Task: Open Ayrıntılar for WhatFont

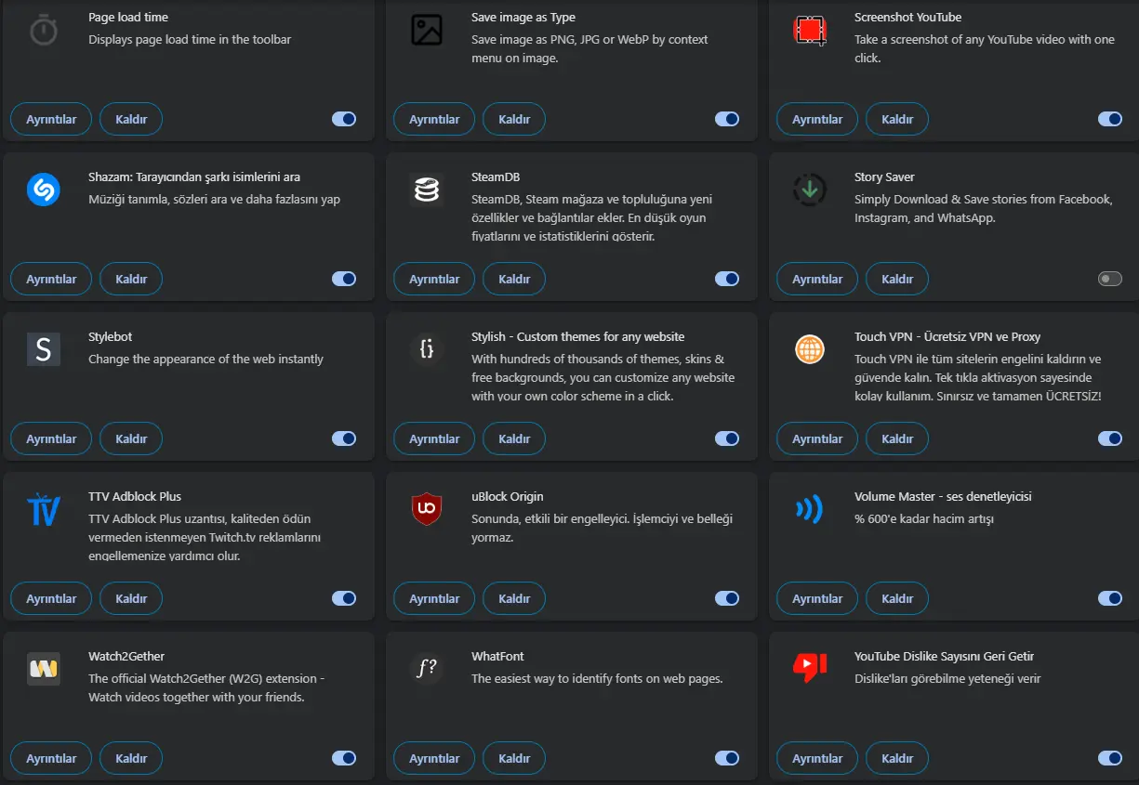Action: 434,758
